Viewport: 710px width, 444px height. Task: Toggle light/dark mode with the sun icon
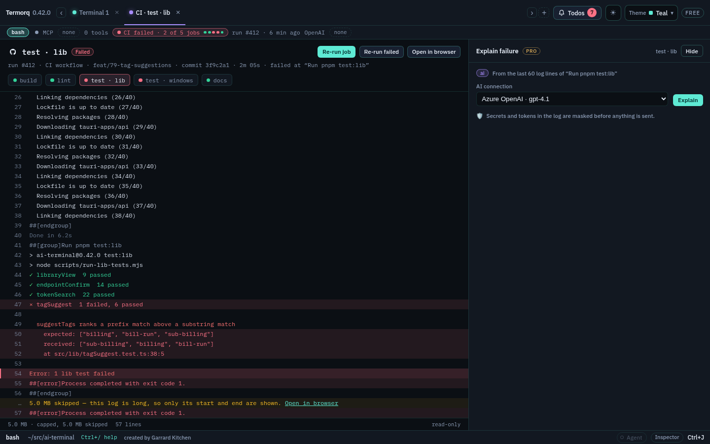[613, 13]
